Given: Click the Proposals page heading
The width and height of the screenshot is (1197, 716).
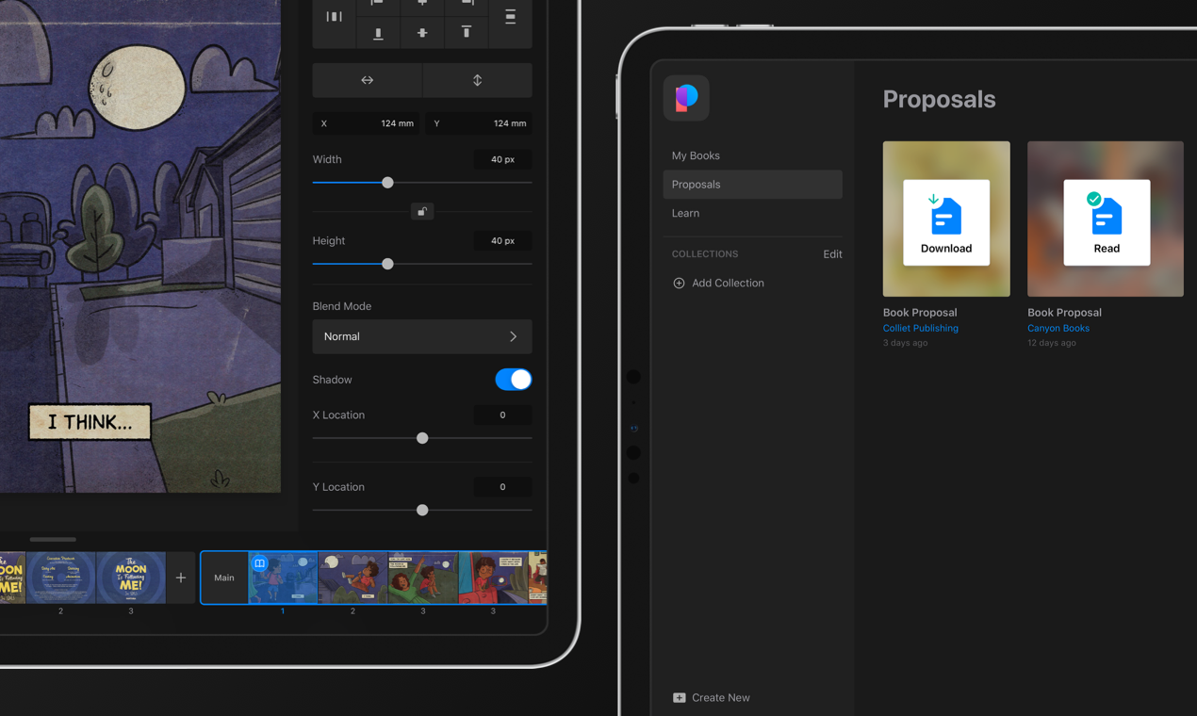Looking at the screenshot, I should [x=939, y=99].
